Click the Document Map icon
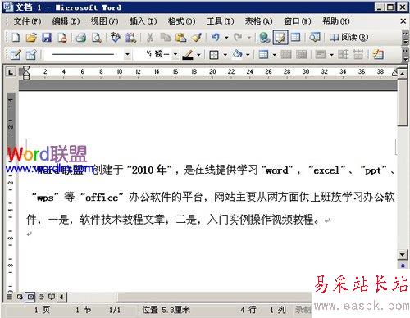This screenshot has width=410, height=318. pyautogui.click(x=315, y=38)
